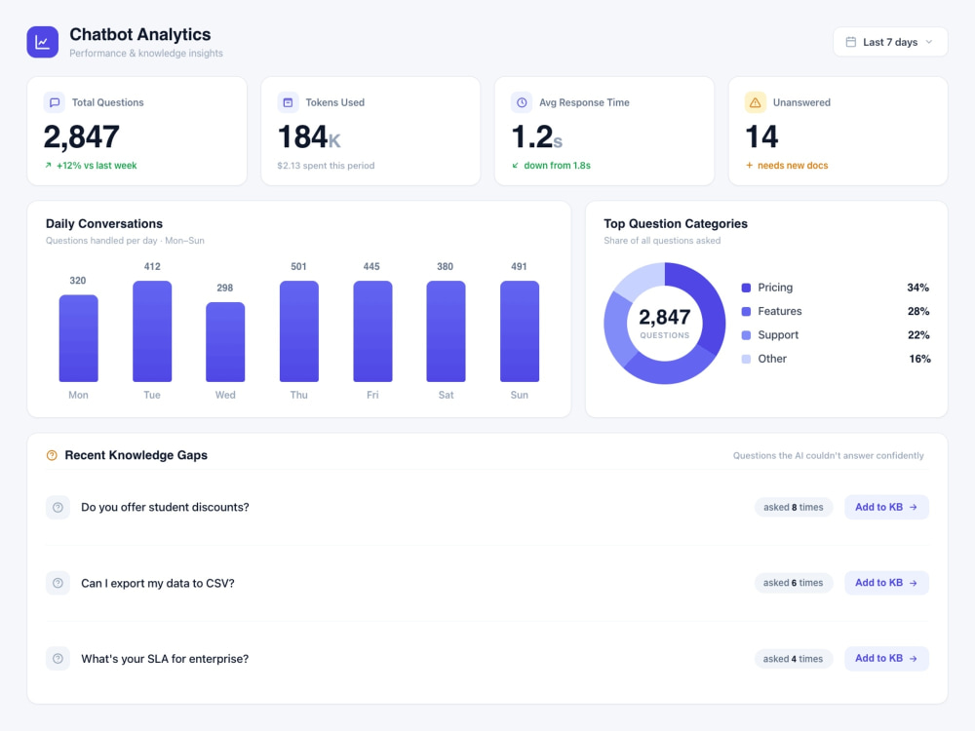The image size is (975, 731).
Task: Click the Daily Conversations chart title
Action: tap(104, 224)
